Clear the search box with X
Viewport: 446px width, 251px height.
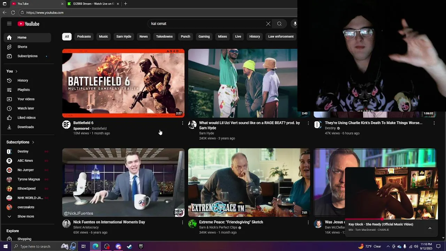click(268, 24)
